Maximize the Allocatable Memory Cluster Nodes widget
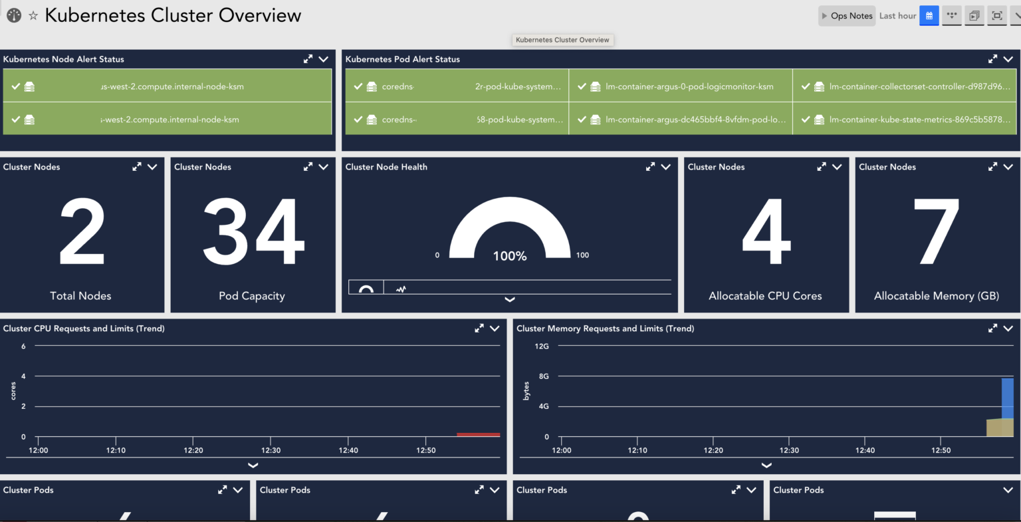The image size is (1021, 522). [x=992, y=167]
